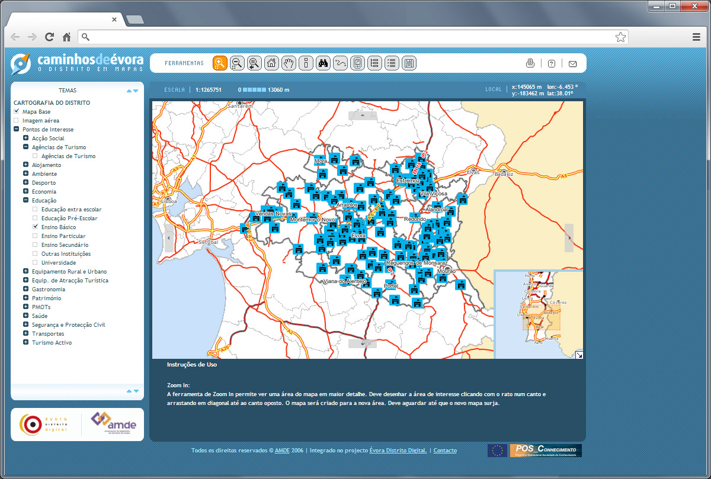Open help with question mark icon
This screenshot has height=479, width=711.
pos(551,63)
